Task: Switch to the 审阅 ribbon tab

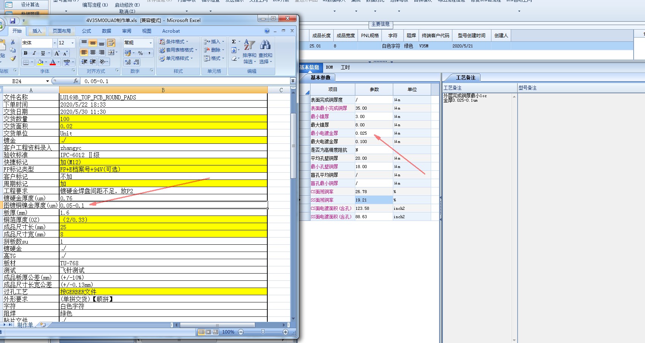Action: 127,31
